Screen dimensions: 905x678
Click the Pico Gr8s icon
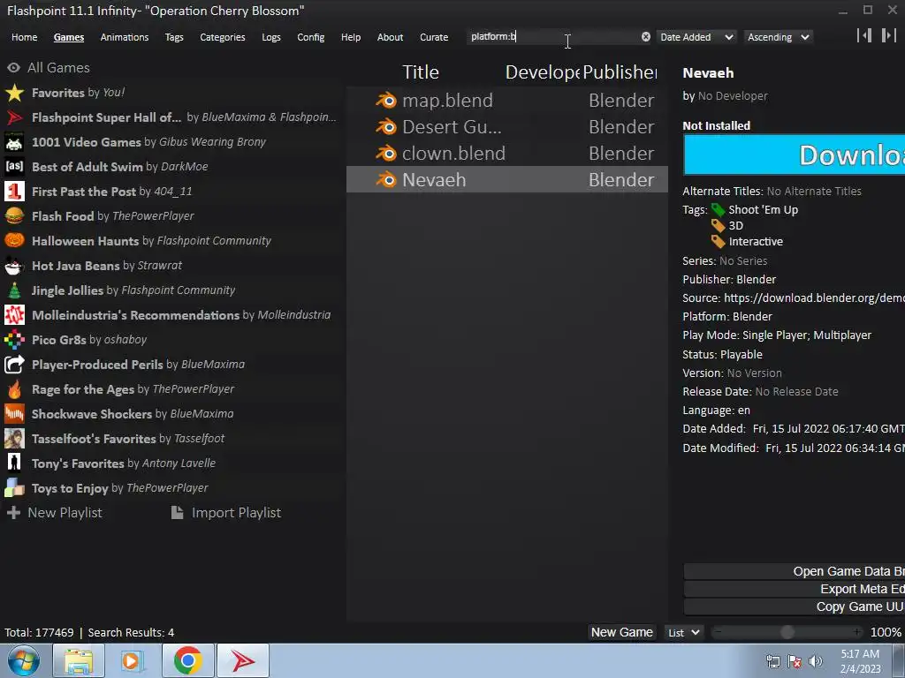pyautogui.click(x=14, y=340)
